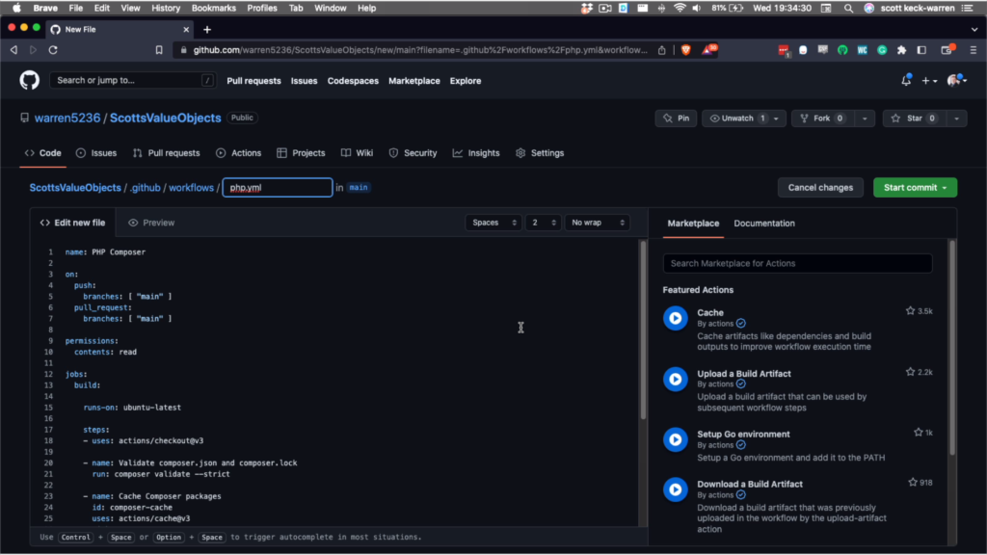Image resolution: width=987 pixels, height=555 pixels.
Task: Open the Spaces indent mode dropdown
Action: [x=493, y=223]
